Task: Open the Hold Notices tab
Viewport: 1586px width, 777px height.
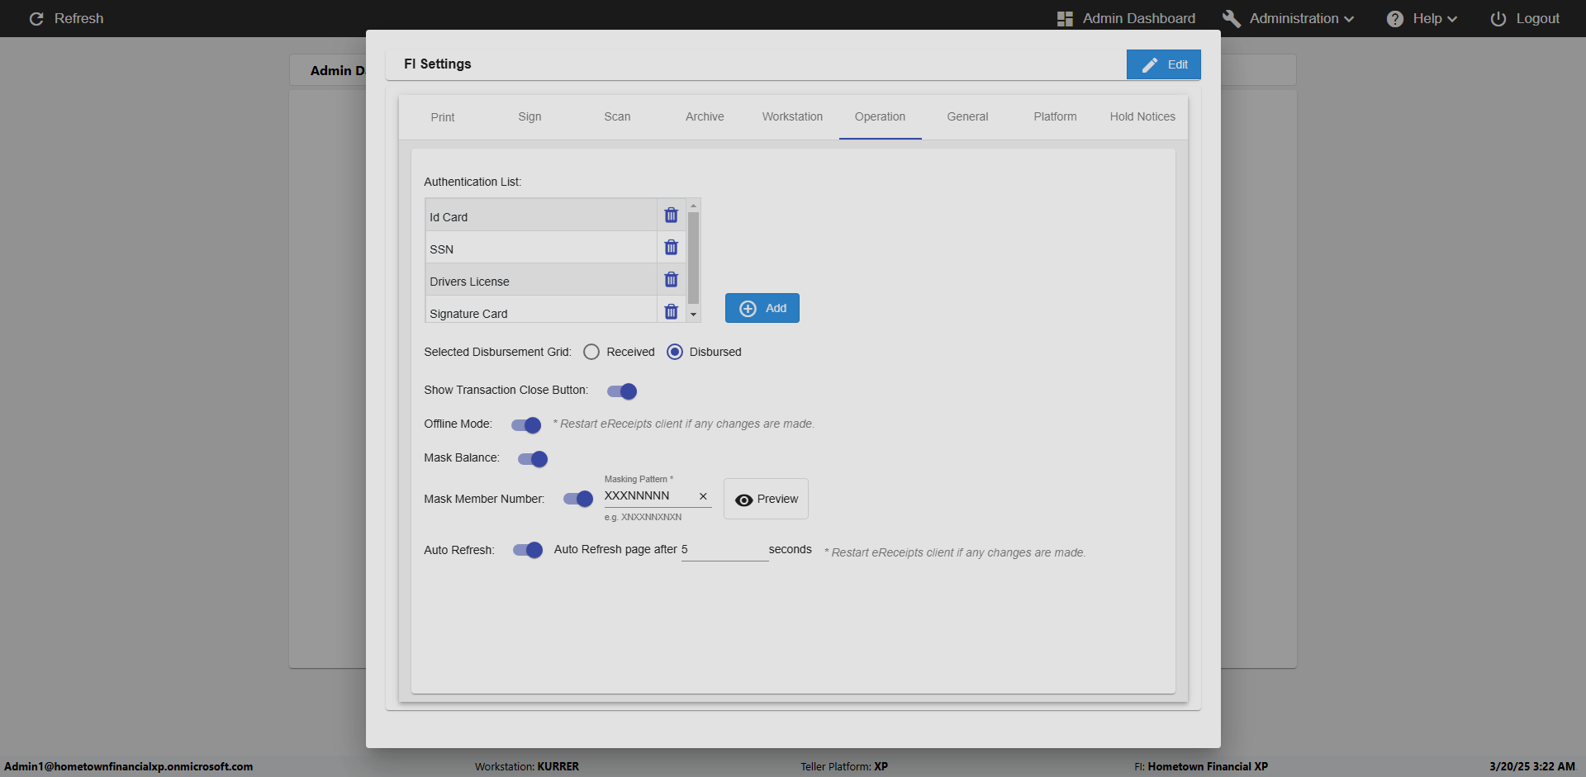Action: [1142, 116]
